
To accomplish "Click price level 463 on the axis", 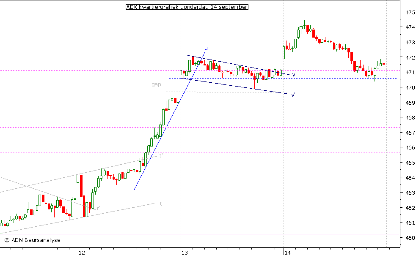I will pos(410,193).
